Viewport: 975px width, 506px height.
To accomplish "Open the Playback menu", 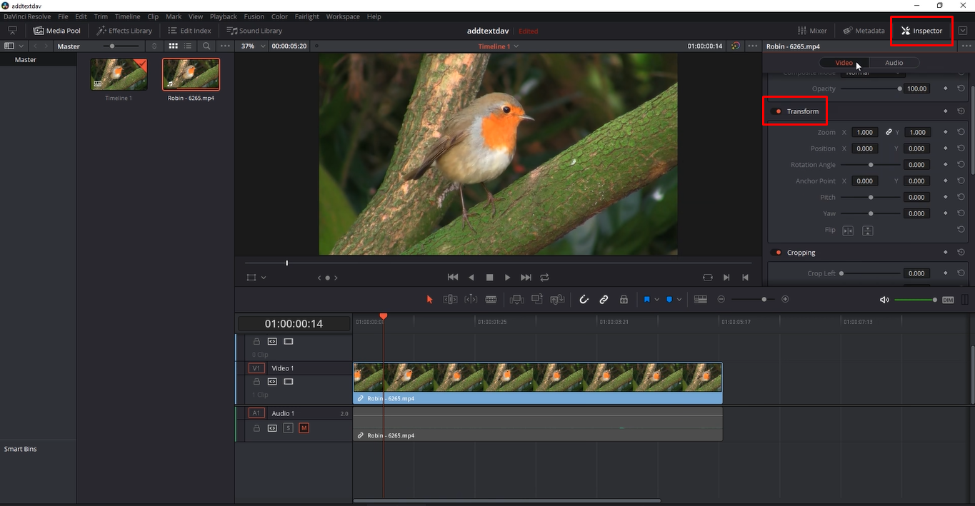I will (x=223, y=16).
